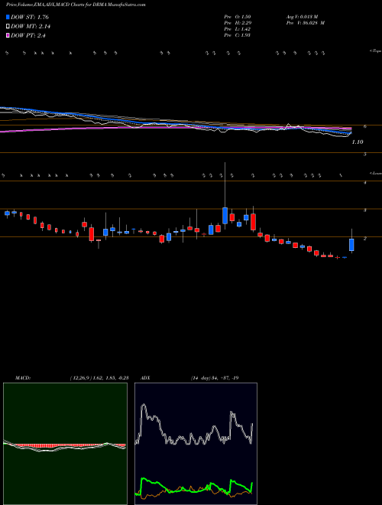Select the 'DOW PT: 2.4' legend text
This screenshot has height=505, width=382.
click(x=28, y=36)
